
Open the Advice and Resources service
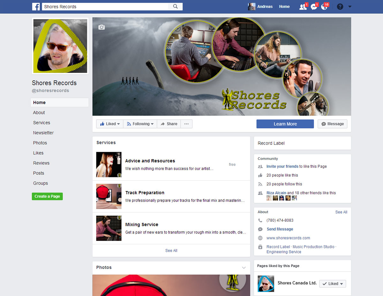pyautogui.click(x=150, y=161)
